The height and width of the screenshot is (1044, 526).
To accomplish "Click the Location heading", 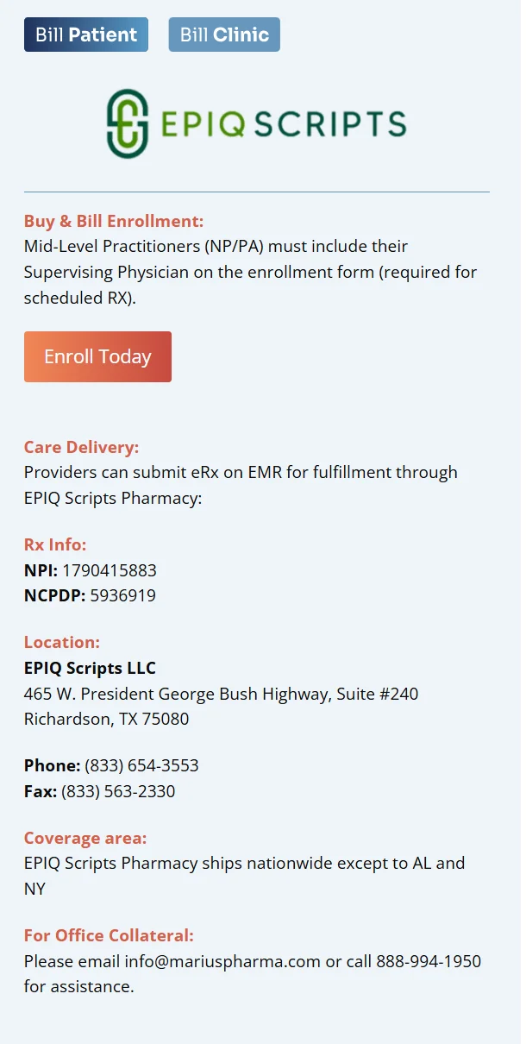I will point(62,642).
